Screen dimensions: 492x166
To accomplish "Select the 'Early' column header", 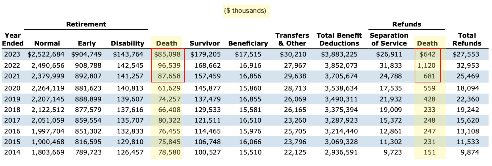I will [x=87, y=43].
